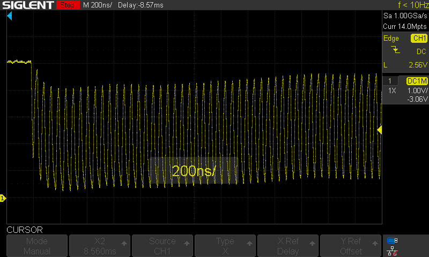Click the channel 1 number indicator box
Image resolution: width=429 pixels, height=257 pixels.
coord(390,81)
